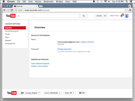Open the Language: English dropdown
Image resolution: width=135 pixels, height=101 pixels.
tap(30, 93)
